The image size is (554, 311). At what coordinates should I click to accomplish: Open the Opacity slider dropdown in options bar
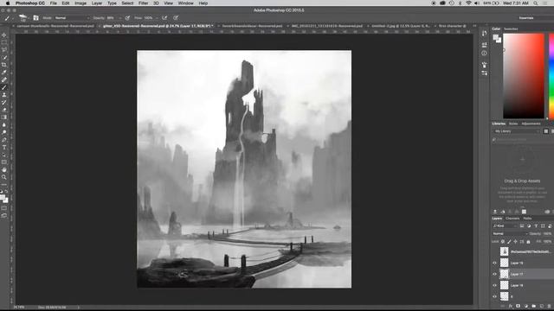(120, 17)
